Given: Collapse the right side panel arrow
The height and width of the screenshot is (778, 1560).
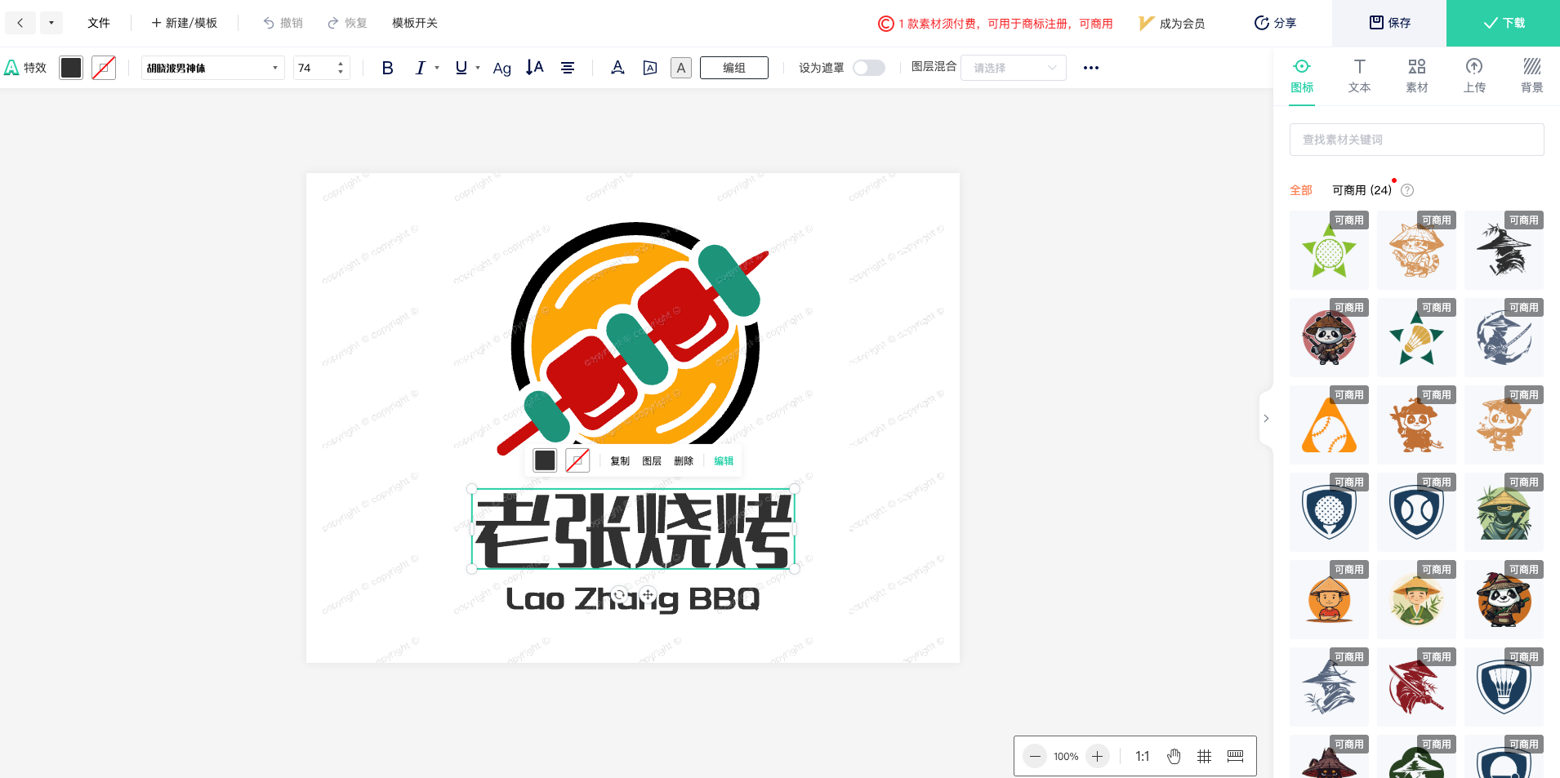Looking at the screenshot, I should coord(1266,418).
